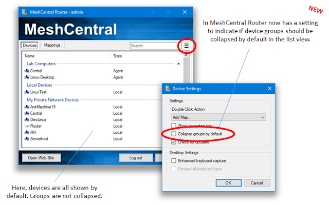Minimize the MeshCentral Router window
The image size is (329, 205).
click(153, 12)
